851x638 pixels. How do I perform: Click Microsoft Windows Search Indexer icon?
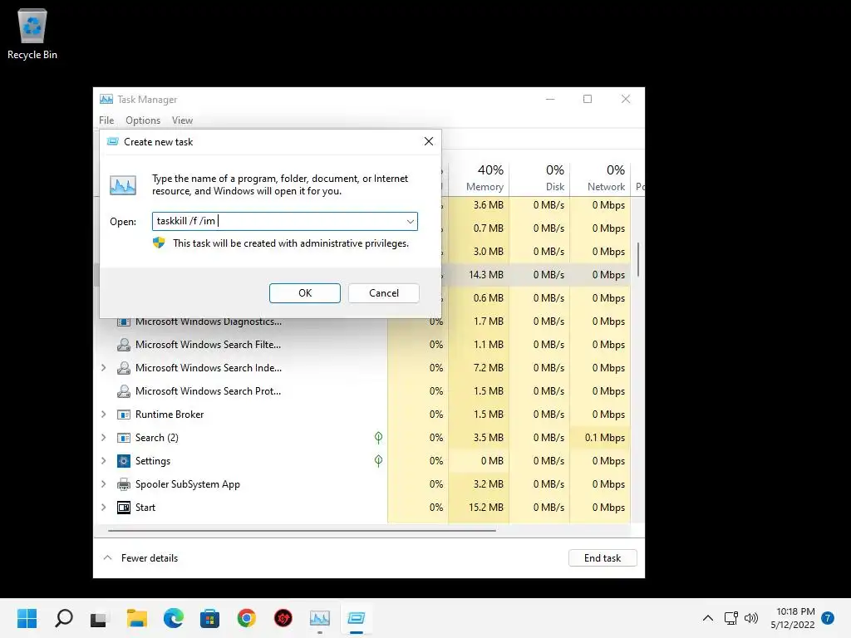(x=124, y=368)
